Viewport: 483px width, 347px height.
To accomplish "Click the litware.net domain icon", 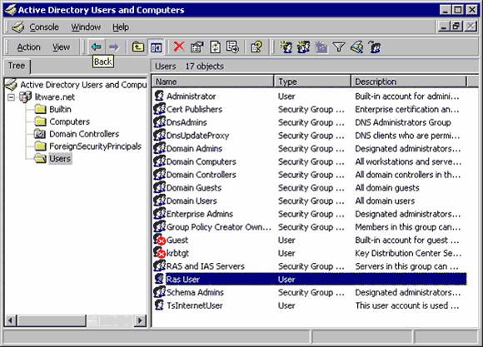I will pyautogui.click(x=25, y=97).
